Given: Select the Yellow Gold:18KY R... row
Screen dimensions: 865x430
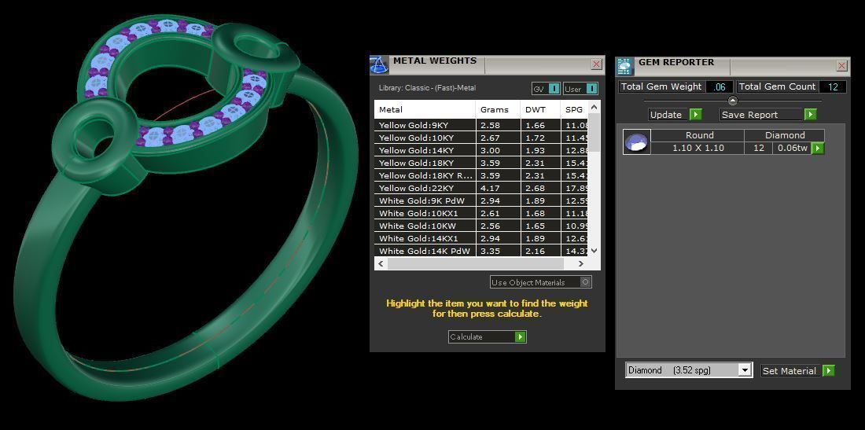Looking at the screenshot, I should click(x=481, y=176).
